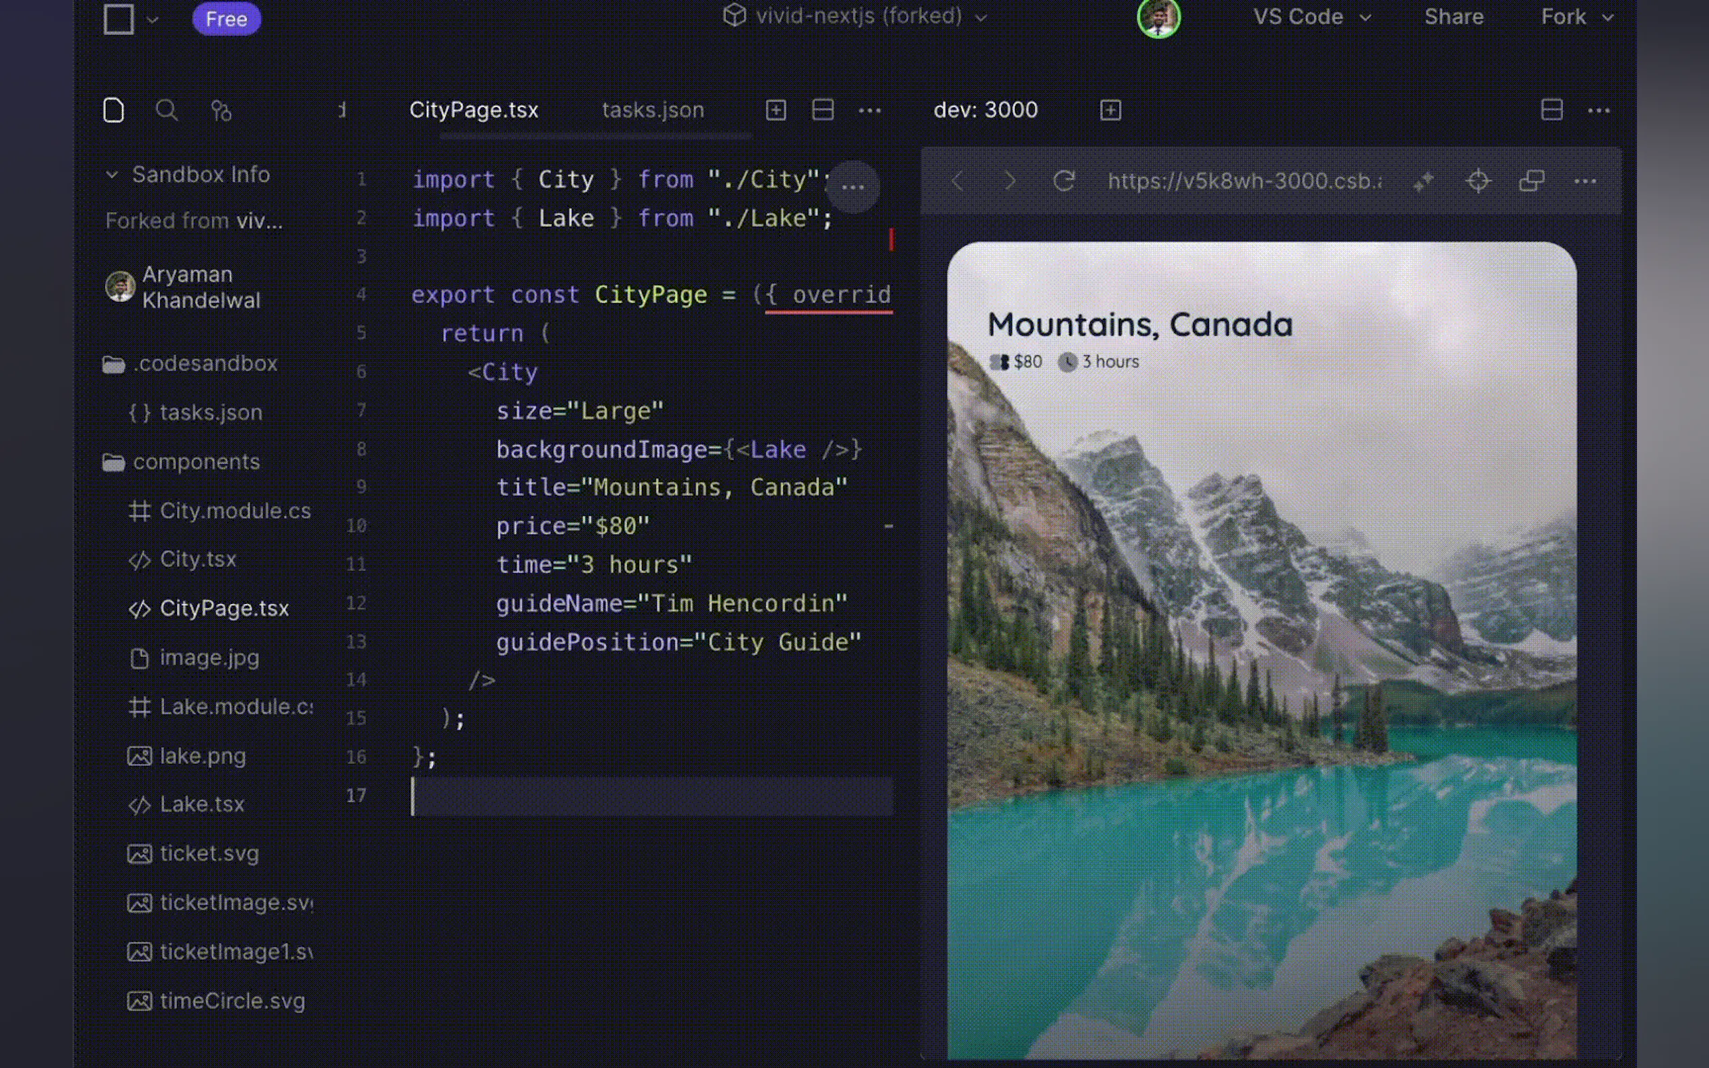The height and width of the screenshot is (1068, 1709).
Task: Add a new devtool next to dev: 3000
Action: [1110, 110]
